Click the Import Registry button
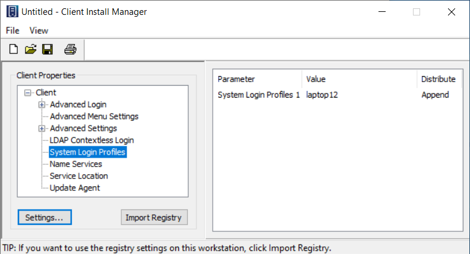The image size is (470, 254). [154, 218]
